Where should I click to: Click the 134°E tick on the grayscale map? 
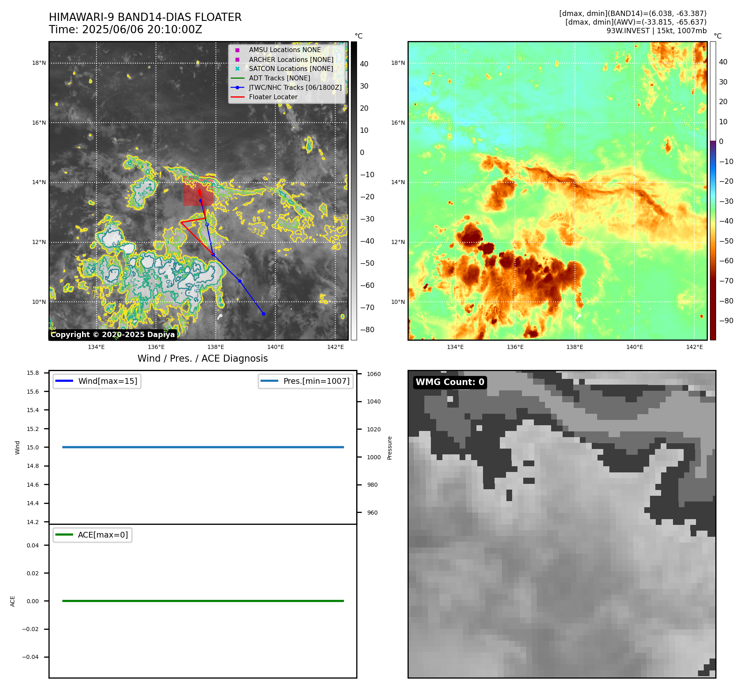click(x=96, y=347)
